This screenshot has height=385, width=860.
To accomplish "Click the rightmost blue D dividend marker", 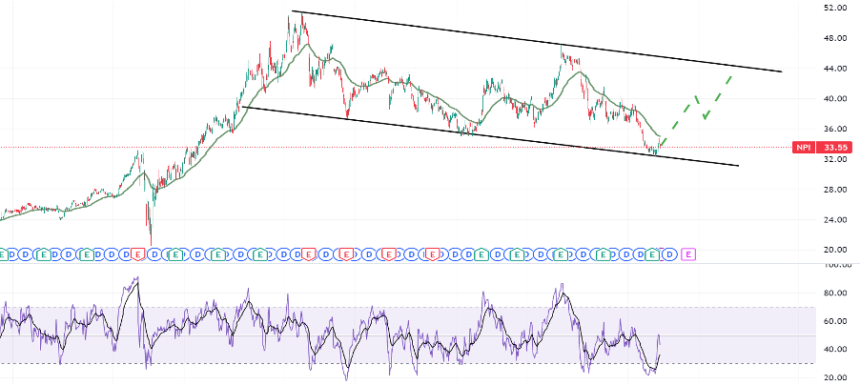I will (670, 253).
